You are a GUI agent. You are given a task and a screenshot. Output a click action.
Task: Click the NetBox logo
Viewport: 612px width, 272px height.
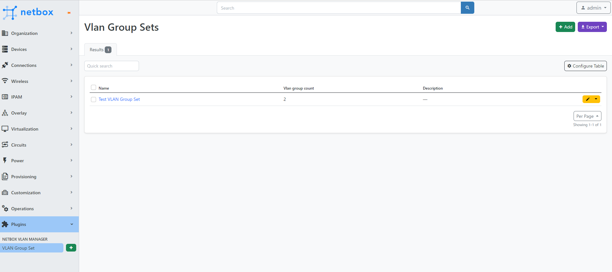tap(28, 12)
